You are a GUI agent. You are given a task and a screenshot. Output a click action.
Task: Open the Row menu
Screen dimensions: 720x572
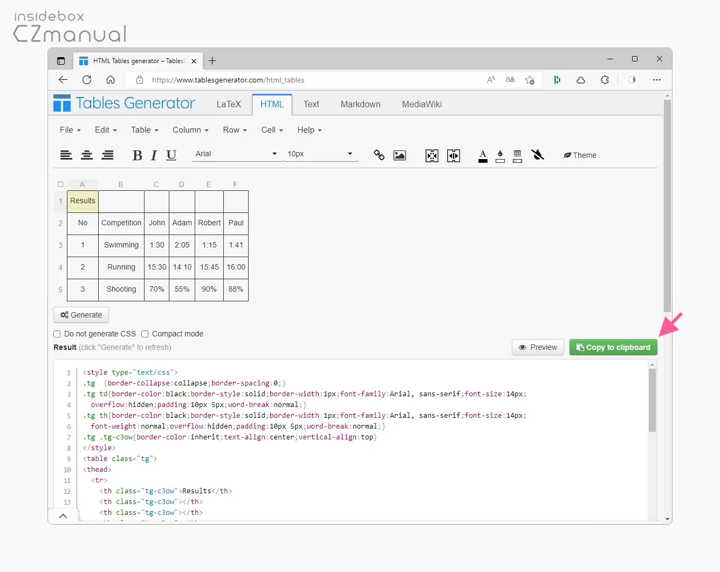coord(235,130)
